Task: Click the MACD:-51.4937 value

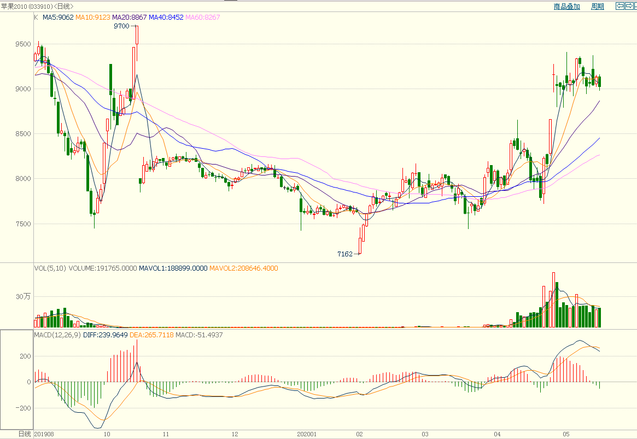Action: pos(199,335)
